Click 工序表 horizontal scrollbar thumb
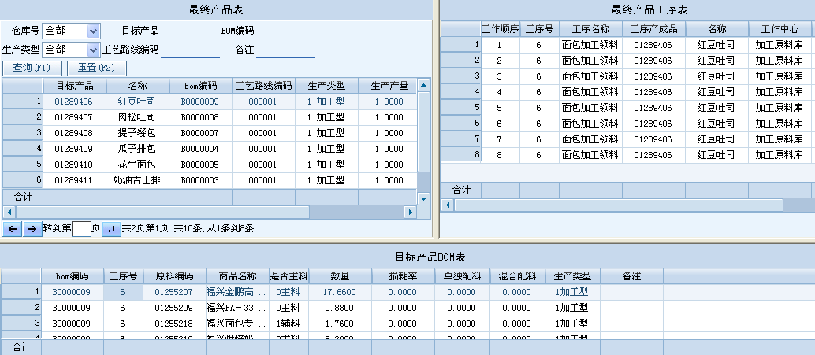 619,205
